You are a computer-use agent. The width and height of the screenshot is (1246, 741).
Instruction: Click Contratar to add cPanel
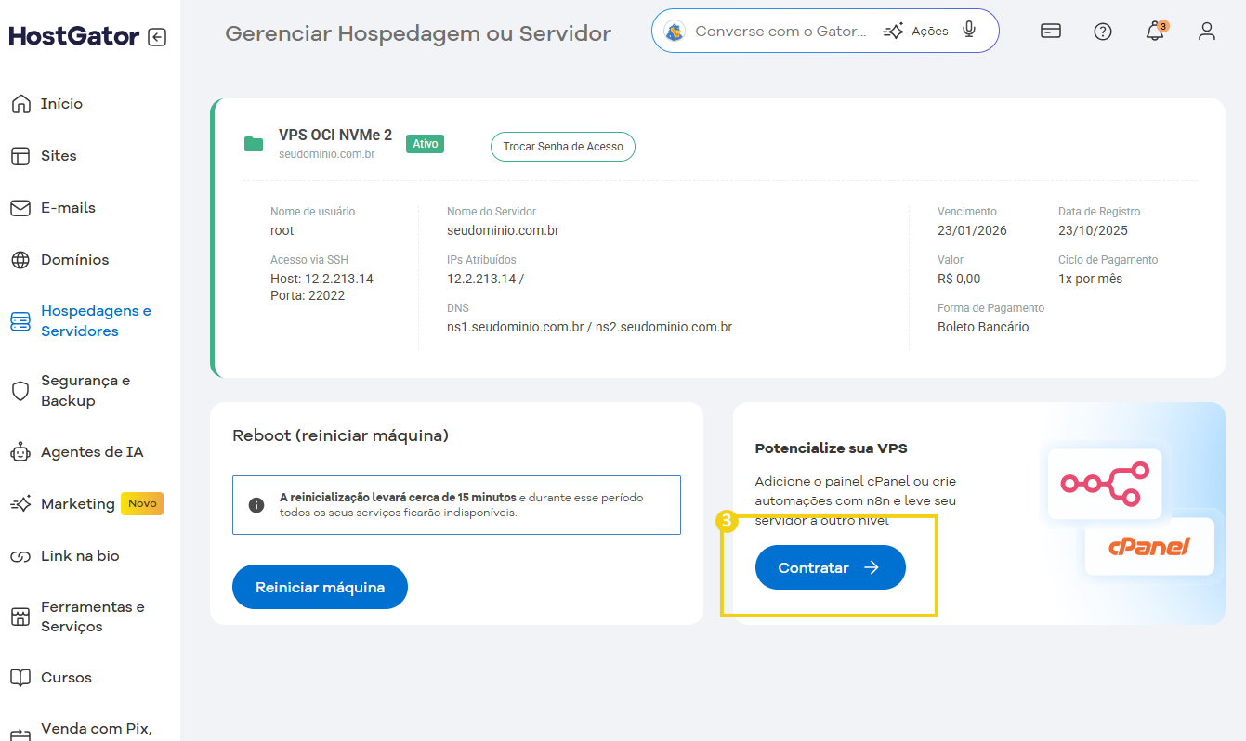pos(830,567)
